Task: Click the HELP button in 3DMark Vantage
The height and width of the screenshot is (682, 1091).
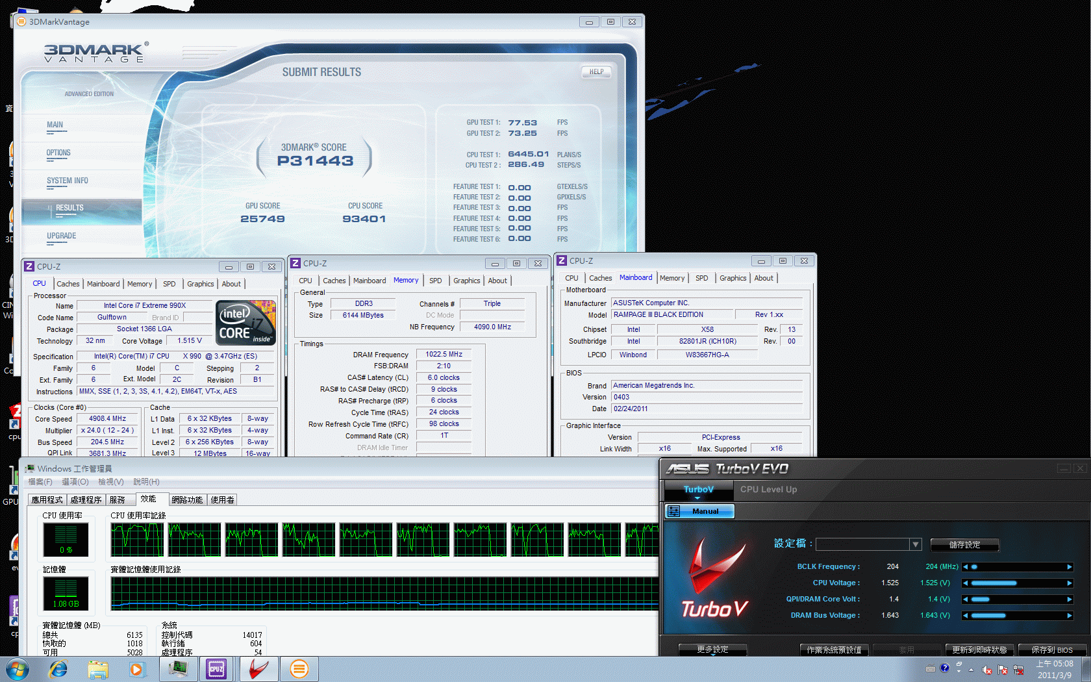Action: tap(596, 72)
